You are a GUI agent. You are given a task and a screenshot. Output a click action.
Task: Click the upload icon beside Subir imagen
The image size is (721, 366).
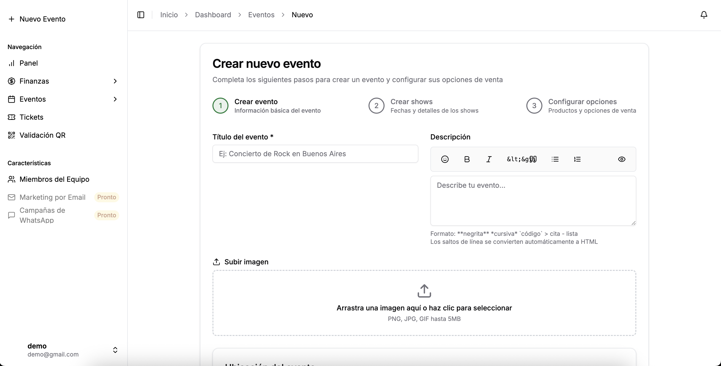[216, 262]
